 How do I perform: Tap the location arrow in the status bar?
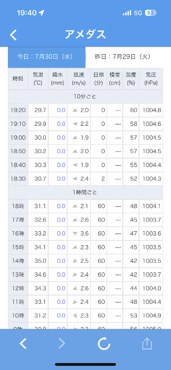tap(41, 13)
